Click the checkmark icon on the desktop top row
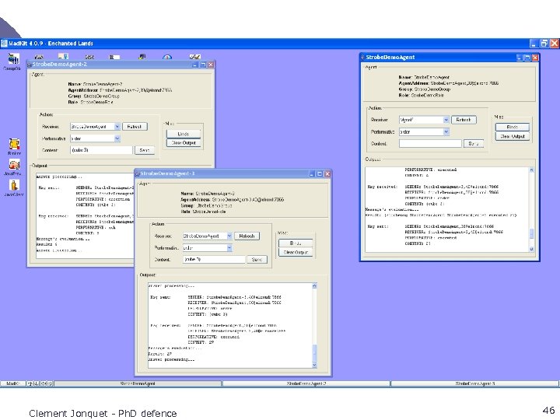The width and height of the screenshot is (560, 420). [x=195, y=57]
